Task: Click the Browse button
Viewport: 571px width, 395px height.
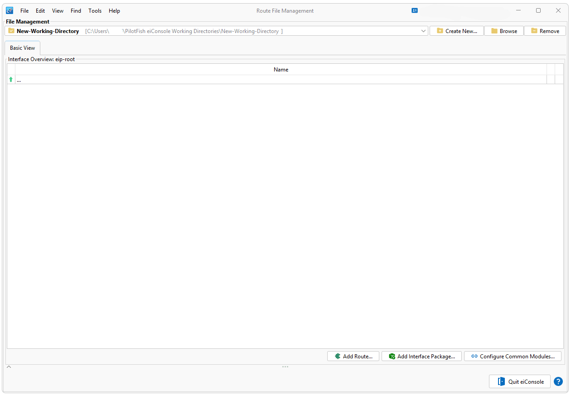Action: [x=504, y=31]
